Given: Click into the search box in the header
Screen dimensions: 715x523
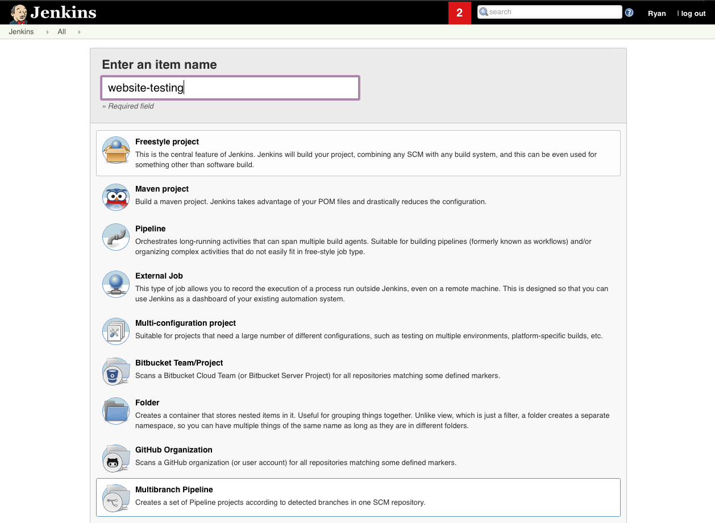Looking at the screenshot, I should [x=550, y=12].
